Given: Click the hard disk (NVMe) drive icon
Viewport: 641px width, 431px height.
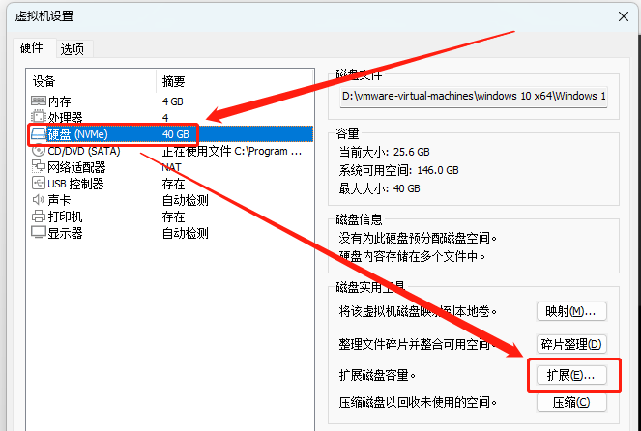Looking at the screenshot, I should [x=39, y=134].
